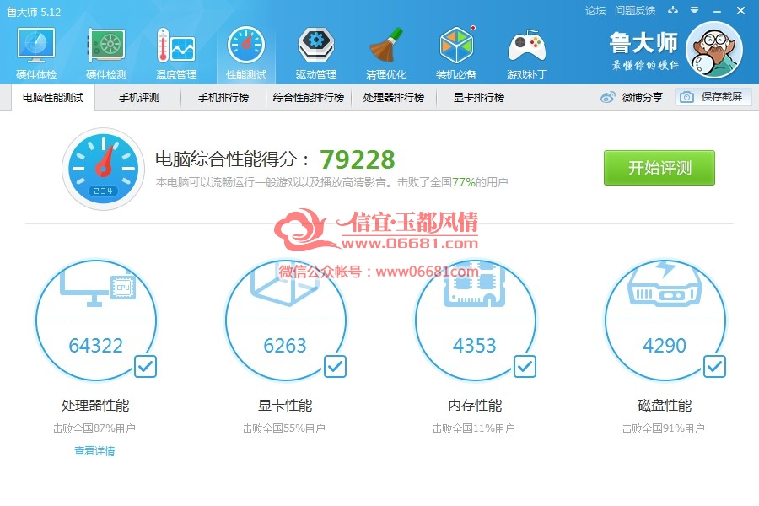Minimize the 鲁大师 window

coord(718,11)
